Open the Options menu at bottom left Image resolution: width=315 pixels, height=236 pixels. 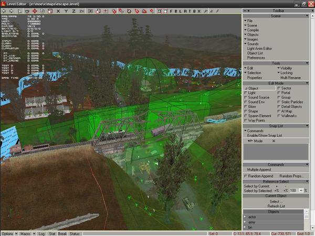[x=7, y=233]
